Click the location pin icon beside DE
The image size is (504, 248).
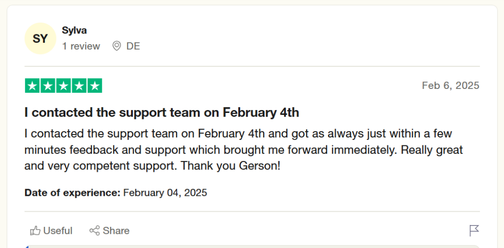(117, 46)
